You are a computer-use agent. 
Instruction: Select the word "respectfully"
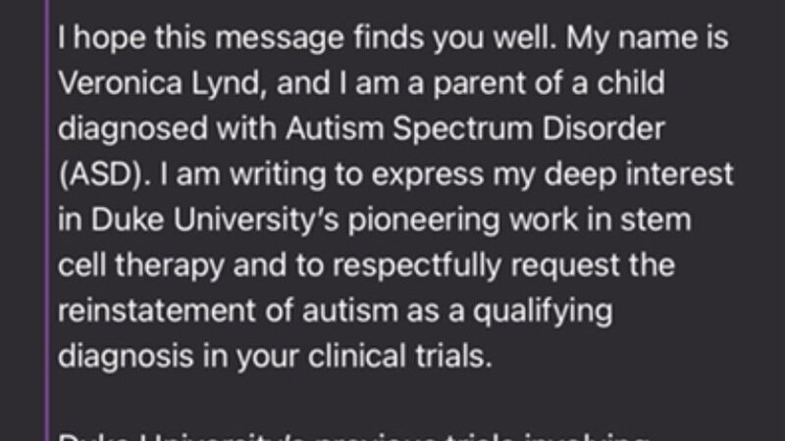pyautogui.click(x=416, y=266)
